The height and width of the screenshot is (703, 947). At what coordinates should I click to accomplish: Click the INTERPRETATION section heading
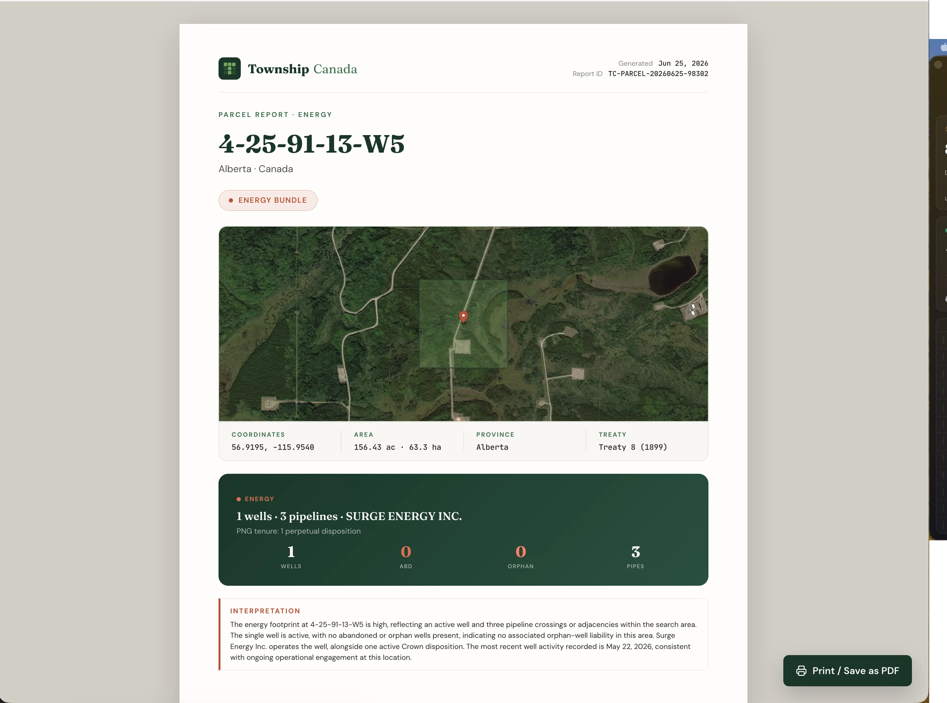265,611
